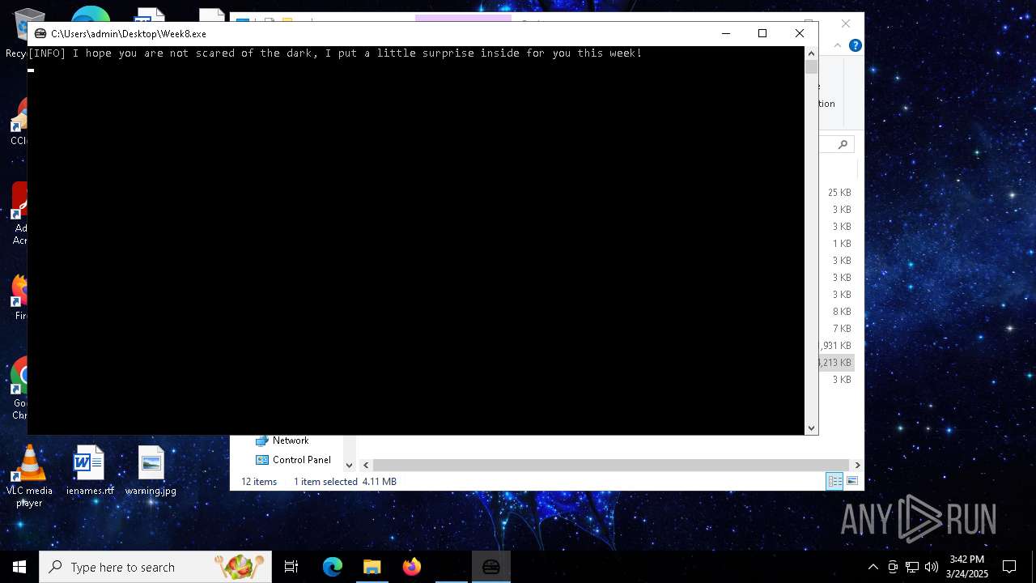The image size is (1036, 583).
Task: Switch Explorer to large icons view
Action: click(851, 482)
